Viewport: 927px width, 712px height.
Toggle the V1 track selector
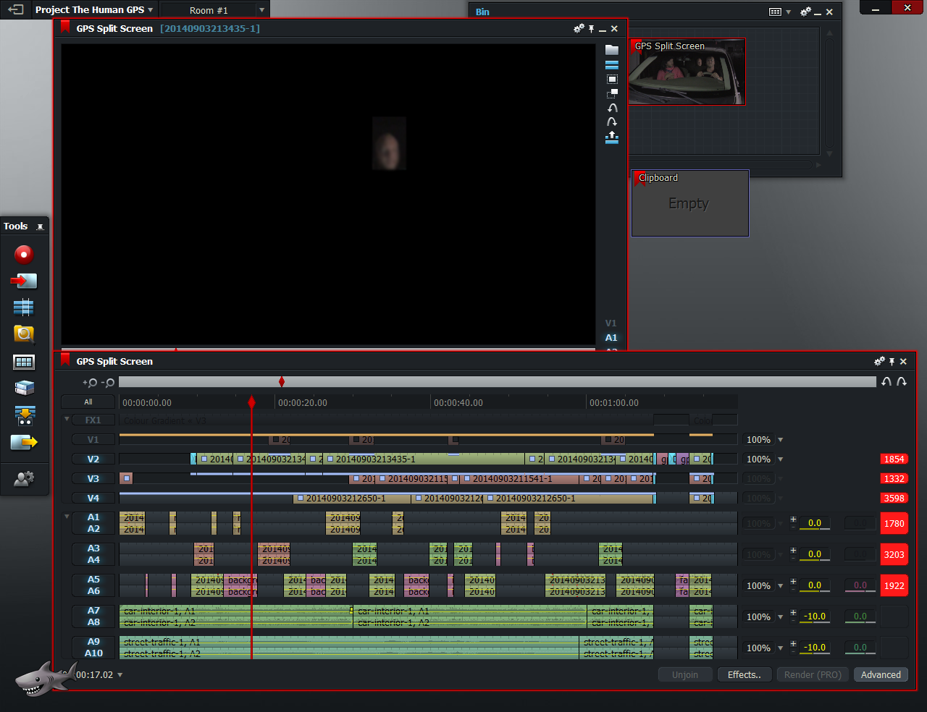click(93, 440)
